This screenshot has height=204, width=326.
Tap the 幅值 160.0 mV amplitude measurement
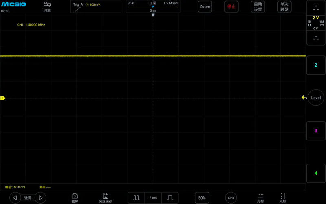[15, 187]
